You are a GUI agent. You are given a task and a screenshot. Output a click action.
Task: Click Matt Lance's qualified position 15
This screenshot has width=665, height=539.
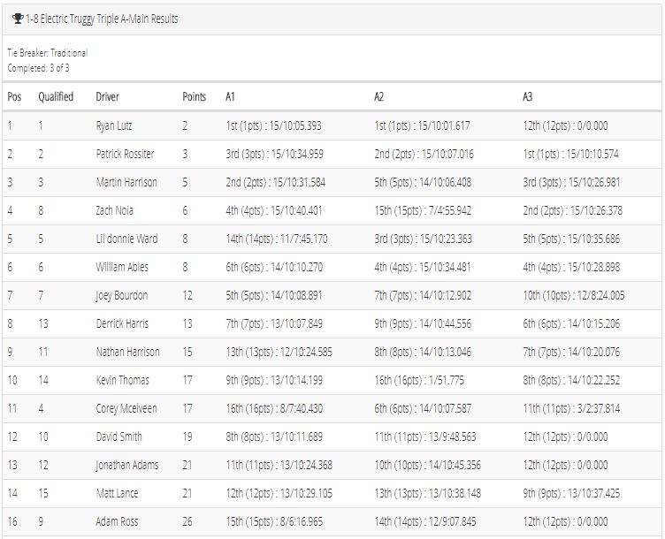(43, 493)
